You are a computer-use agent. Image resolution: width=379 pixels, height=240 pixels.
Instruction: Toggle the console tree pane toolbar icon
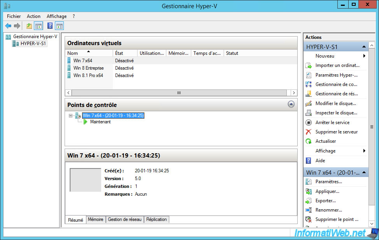click(39, 26)
